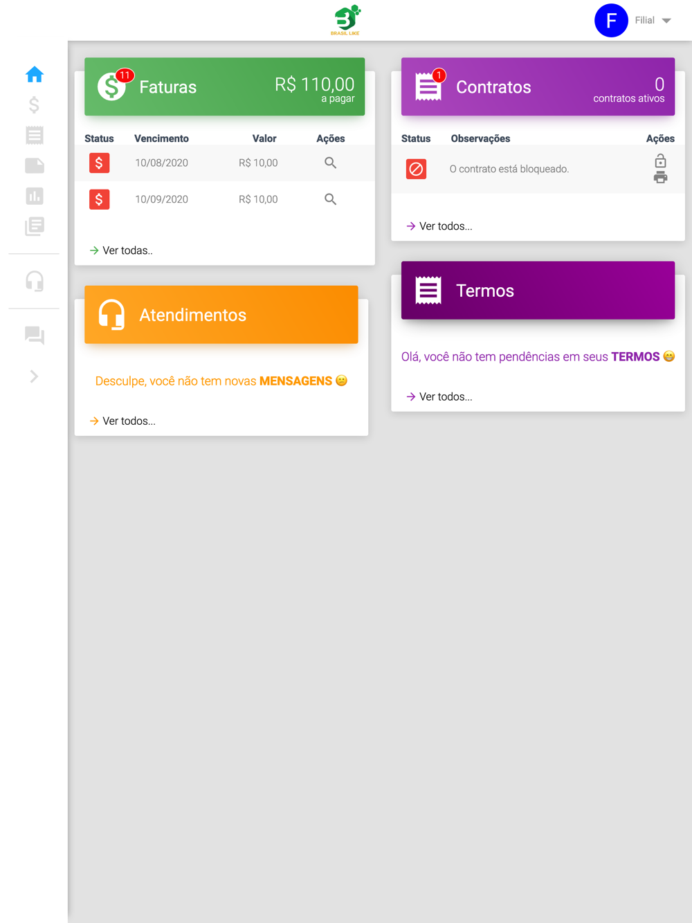The image size is (692, 923).
Task: Click the Faturas card title
Action: (x=168, y=87)
